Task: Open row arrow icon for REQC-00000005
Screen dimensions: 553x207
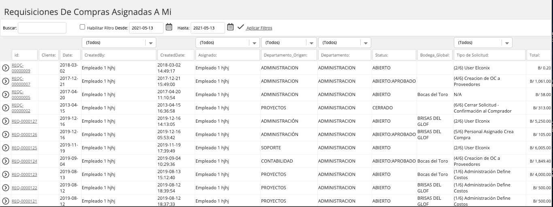Action: pyautogui.click(x=6, y=94)
